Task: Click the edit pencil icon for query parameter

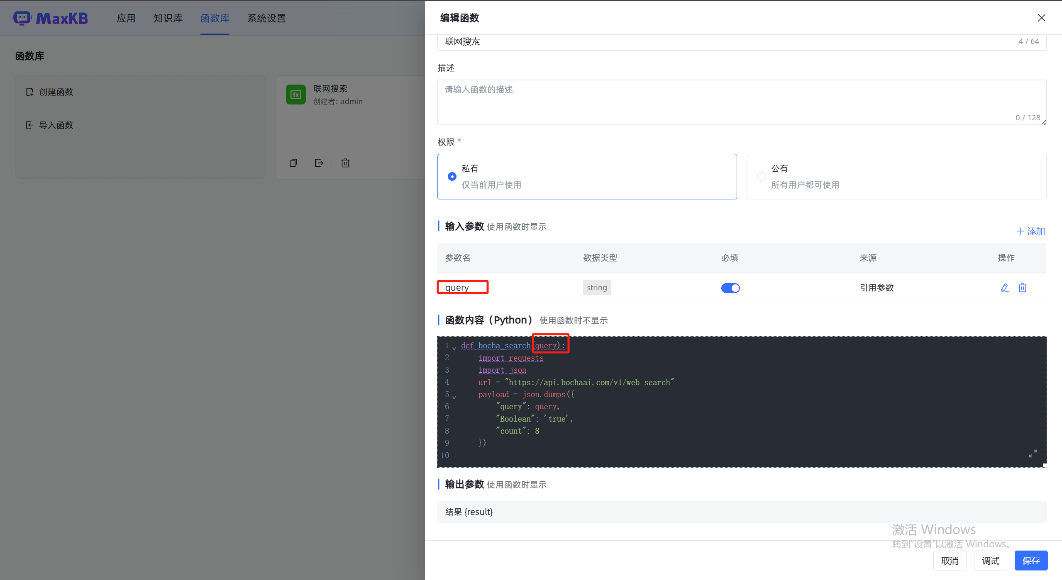Action: coord(1005,288)
